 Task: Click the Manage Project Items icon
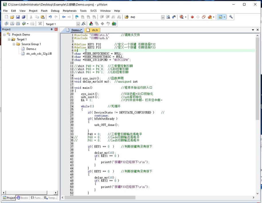pos(91,24)
